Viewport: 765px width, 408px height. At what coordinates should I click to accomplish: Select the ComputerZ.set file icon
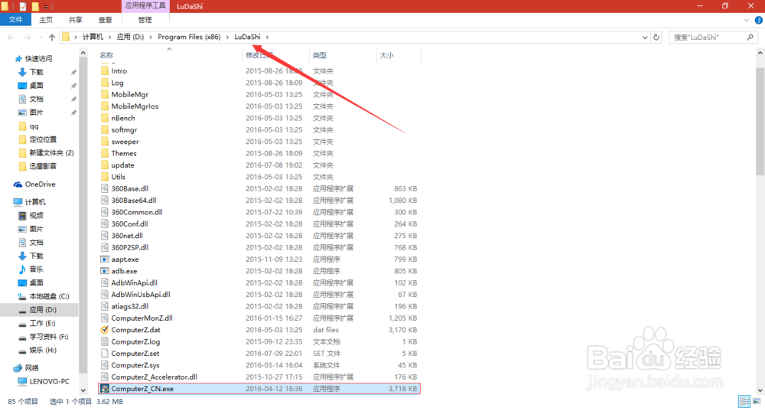point(104,354)
